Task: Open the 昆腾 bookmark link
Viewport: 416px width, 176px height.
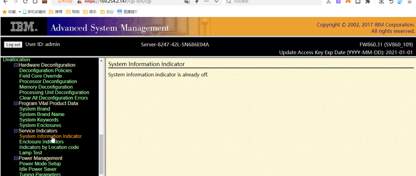Action: click(127, 12)
